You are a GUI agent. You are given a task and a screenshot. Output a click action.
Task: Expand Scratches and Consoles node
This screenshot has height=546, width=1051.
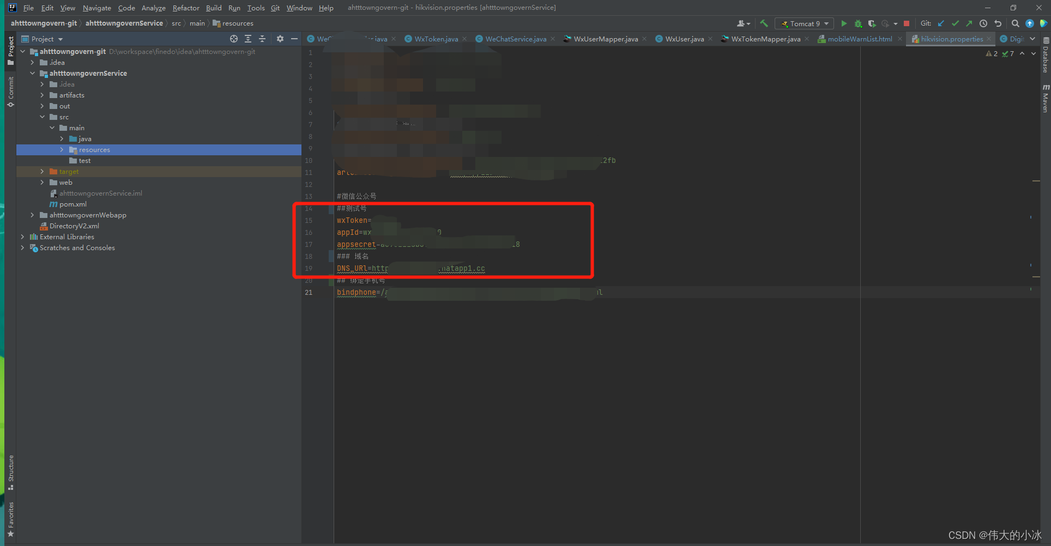(23, 248)
